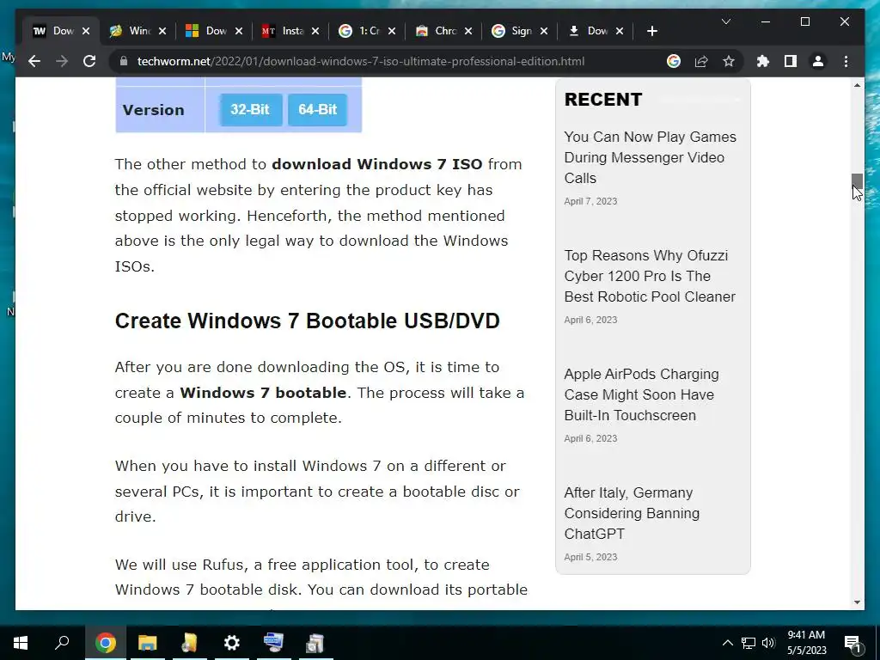
Task: View site info via the lock icon
Action: [x=123, y=61]
